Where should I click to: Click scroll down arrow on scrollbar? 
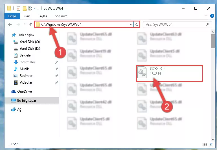tap(213, 139)
